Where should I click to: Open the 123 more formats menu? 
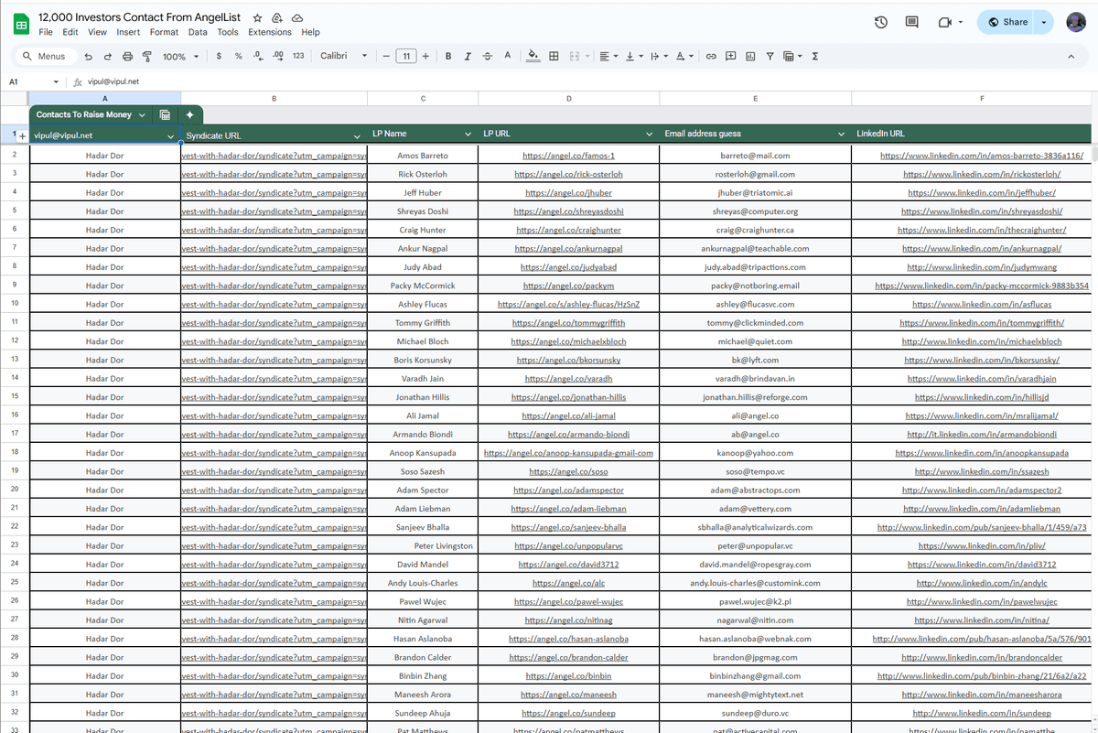click(298, 56)
